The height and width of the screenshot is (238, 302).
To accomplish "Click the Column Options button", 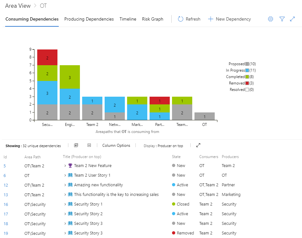I will point(116,145).
